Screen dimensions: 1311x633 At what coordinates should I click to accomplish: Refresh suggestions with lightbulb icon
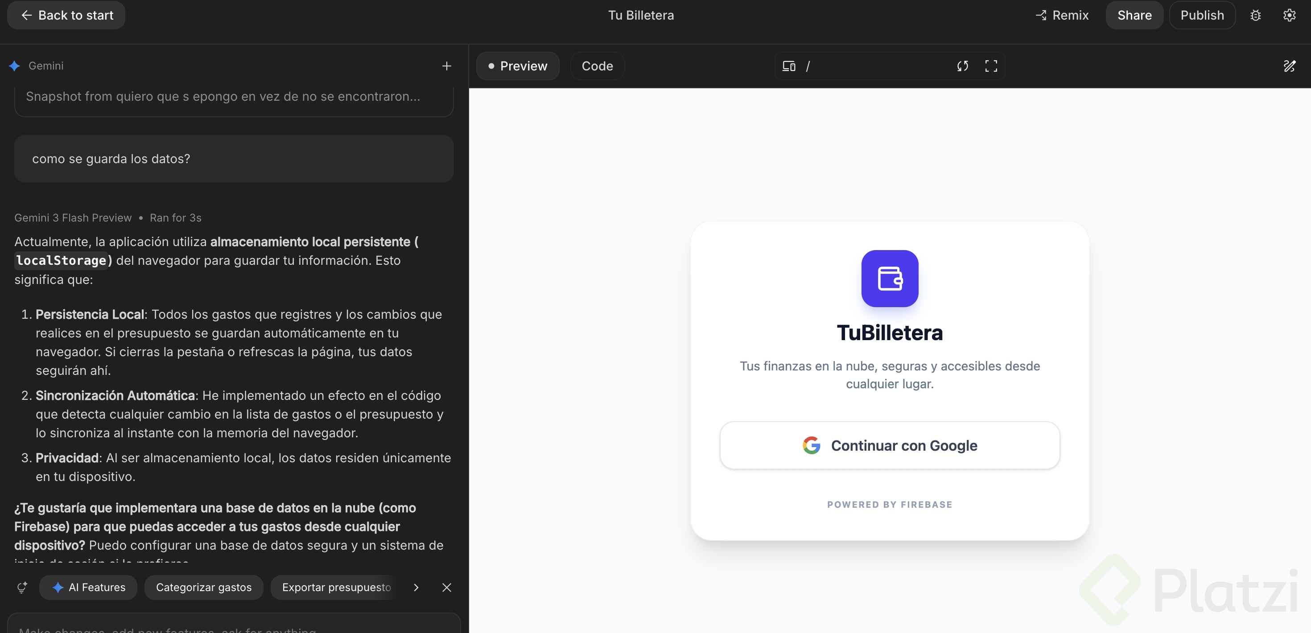[21, 587]
